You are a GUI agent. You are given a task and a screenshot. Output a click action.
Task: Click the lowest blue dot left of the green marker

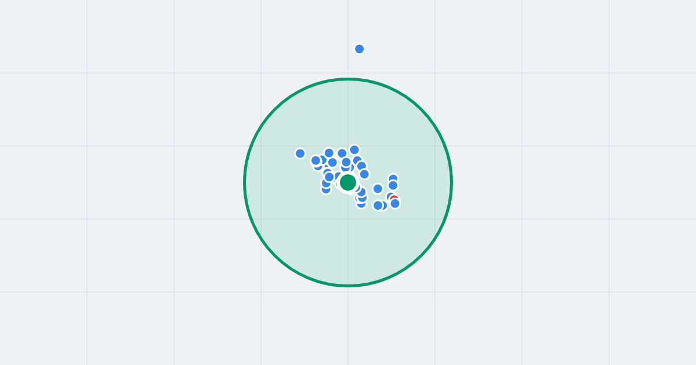(326, 188)
